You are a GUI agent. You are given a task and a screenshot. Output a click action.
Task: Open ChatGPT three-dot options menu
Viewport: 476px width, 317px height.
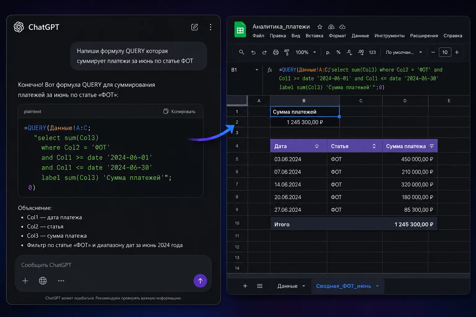click(x=210, y=27)
